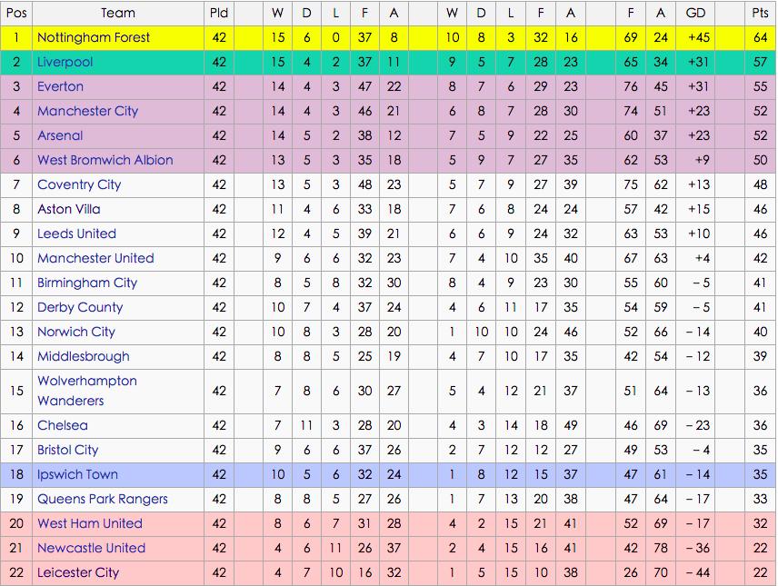Screen dimensions: 778x586
Task: Open Manchester United team page
Action: pyautogui.click(x=95, y=258)
